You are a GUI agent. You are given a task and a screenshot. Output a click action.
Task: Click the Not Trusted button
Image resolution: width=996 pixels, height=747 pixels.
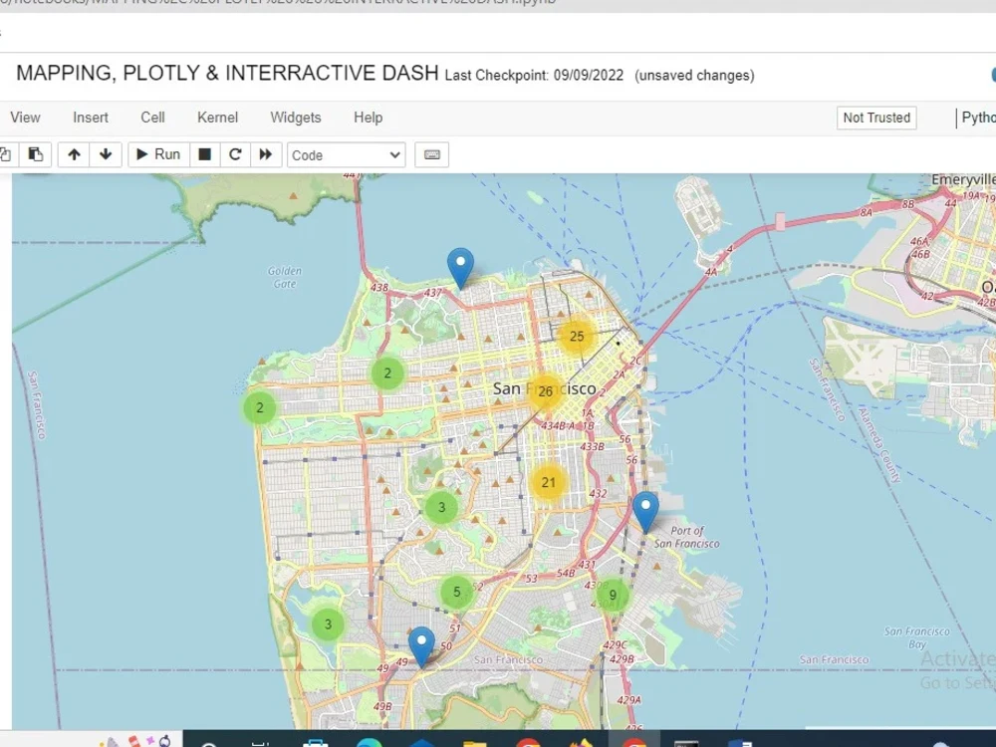(875, 118)
